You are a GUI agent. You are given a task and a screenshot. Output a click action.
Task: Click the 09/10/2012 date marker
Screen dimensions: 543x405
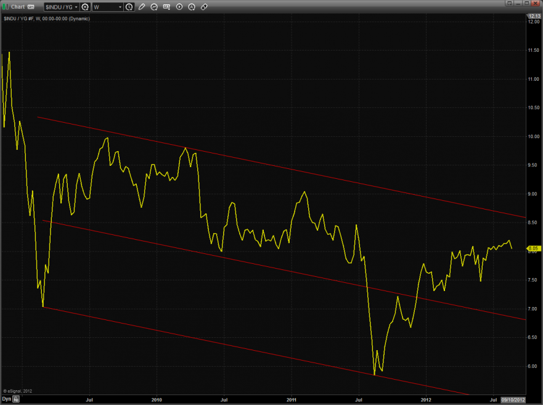point(513,400)
